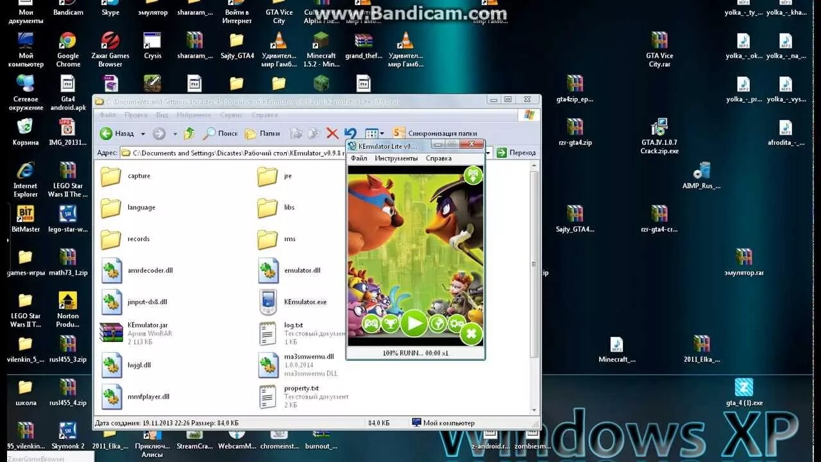
Task: Select the lwjgl.dll file
Action: click(x=126, y=364)
